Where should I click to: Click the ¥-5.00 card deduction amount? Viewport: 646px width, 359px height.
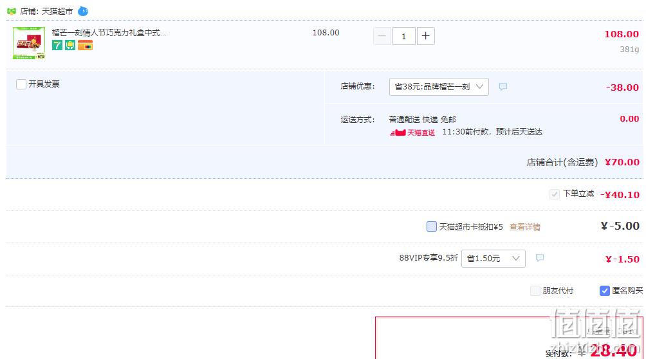click(x=620, y=226)
